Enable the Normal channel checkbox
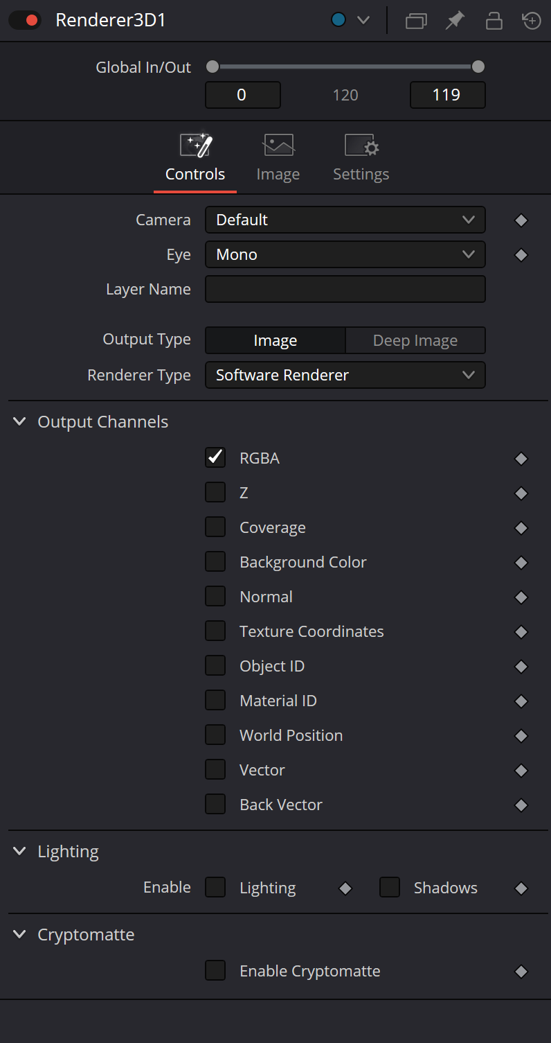Image resolution: width=551 pixels, height=1043 pixels. tap(215, 595)
